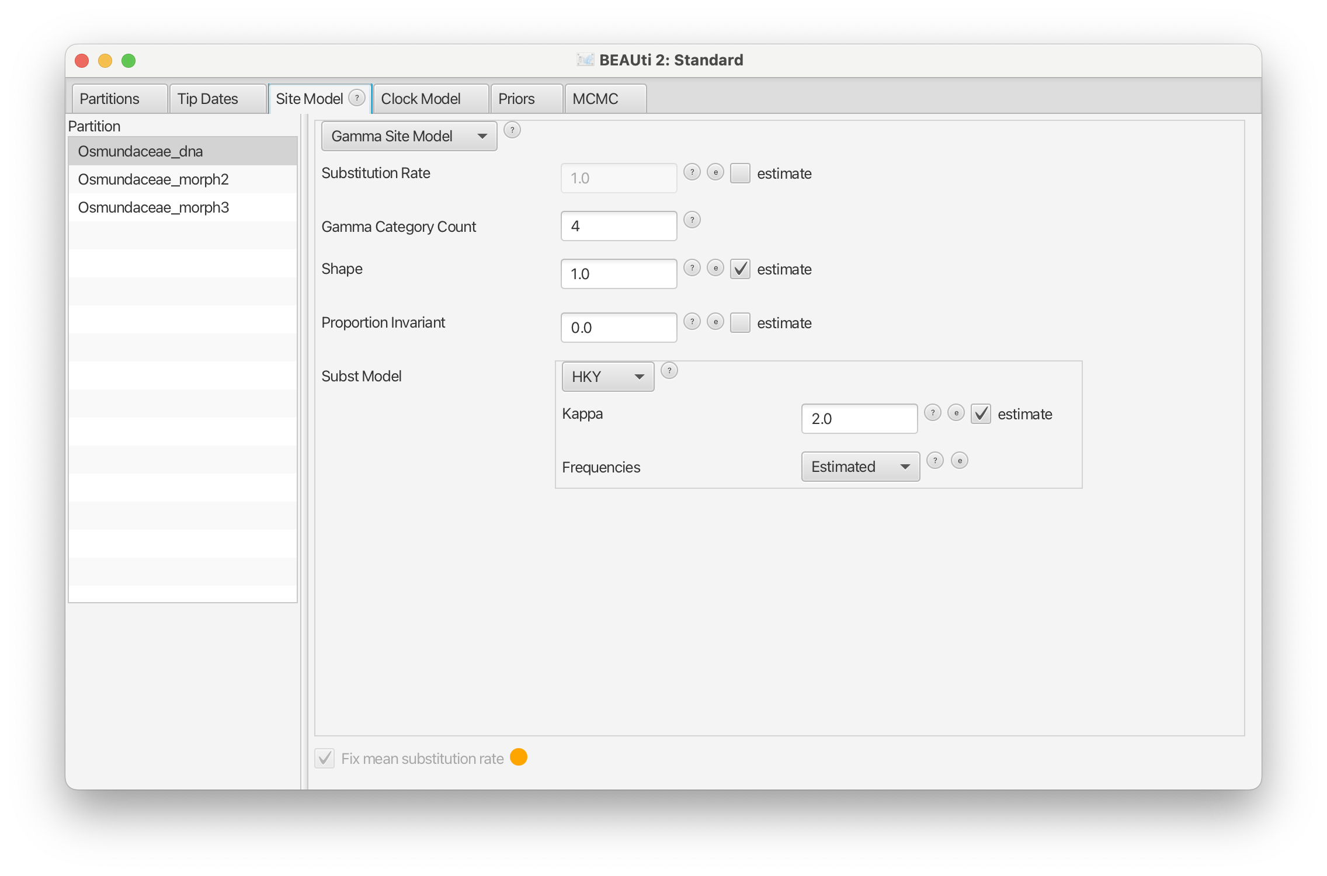Select Osmundaceae_dna partition
Image resolution: width=1327 pixels, height=876 pixels.
[x=183, y=151]
